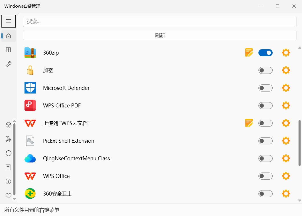Screen dimensions: 302x216
Task: Open gear settings for WPS Office row
Action: 286,176
